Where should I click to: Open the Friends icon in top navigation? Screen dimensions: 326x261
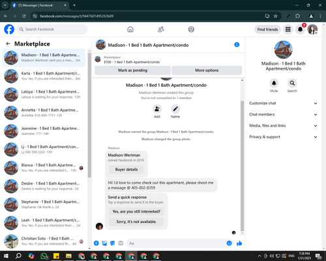(x=161, y=29)
